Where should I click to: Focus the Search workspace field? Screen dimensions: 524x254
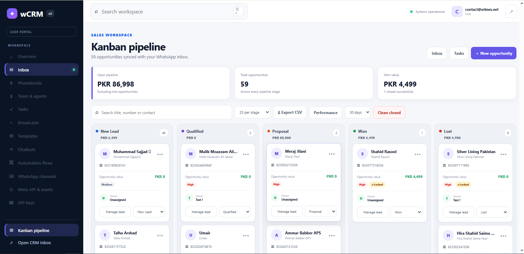(x=169, y=11)
